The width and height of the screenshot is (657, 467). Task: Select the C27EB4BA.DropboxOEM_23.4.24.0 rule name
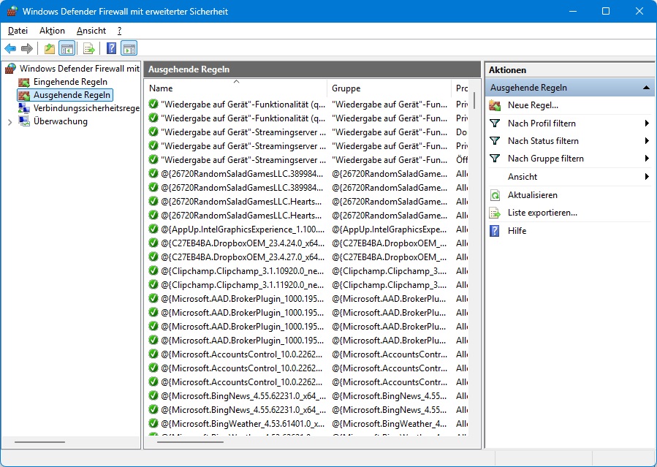coord(243,243)
